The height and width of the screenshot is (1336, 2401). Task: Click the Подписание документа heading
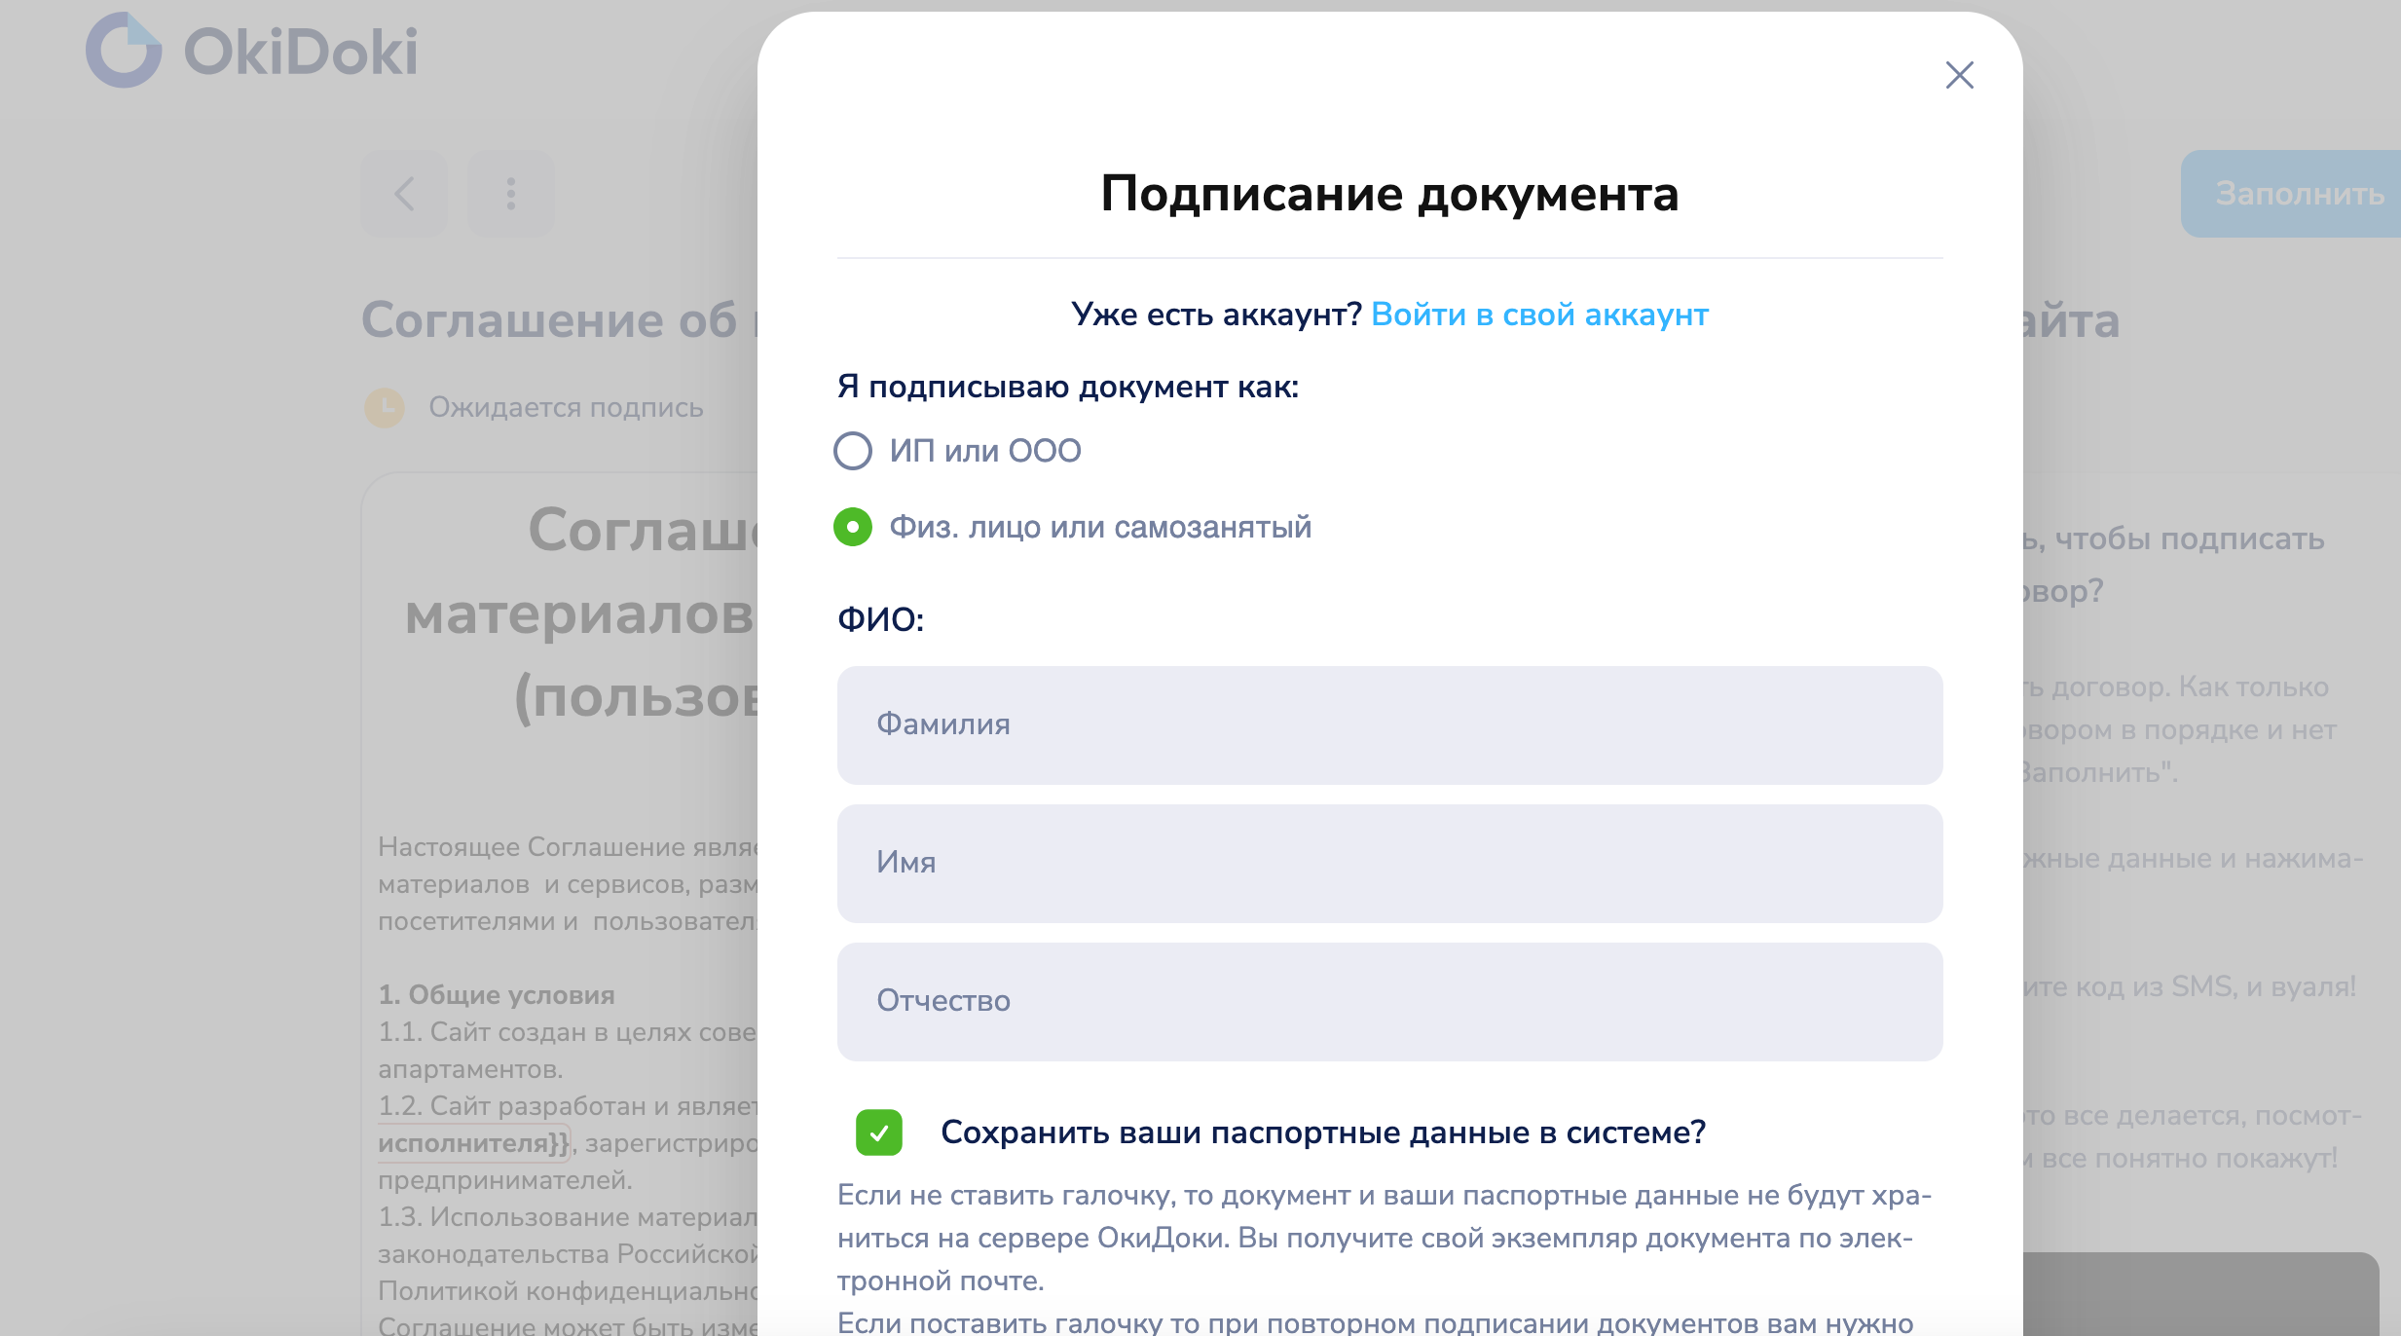[x=1389, y=194]
